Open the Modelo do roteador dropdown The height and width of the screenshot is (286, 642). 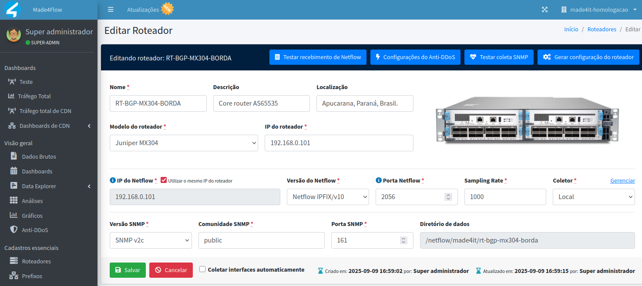184,143
